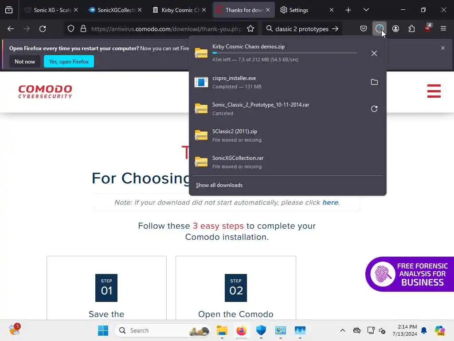List all tabs dropdown arrow
Image resolution: width=454 pixels, height=341 pixels.
click(366, 10)
